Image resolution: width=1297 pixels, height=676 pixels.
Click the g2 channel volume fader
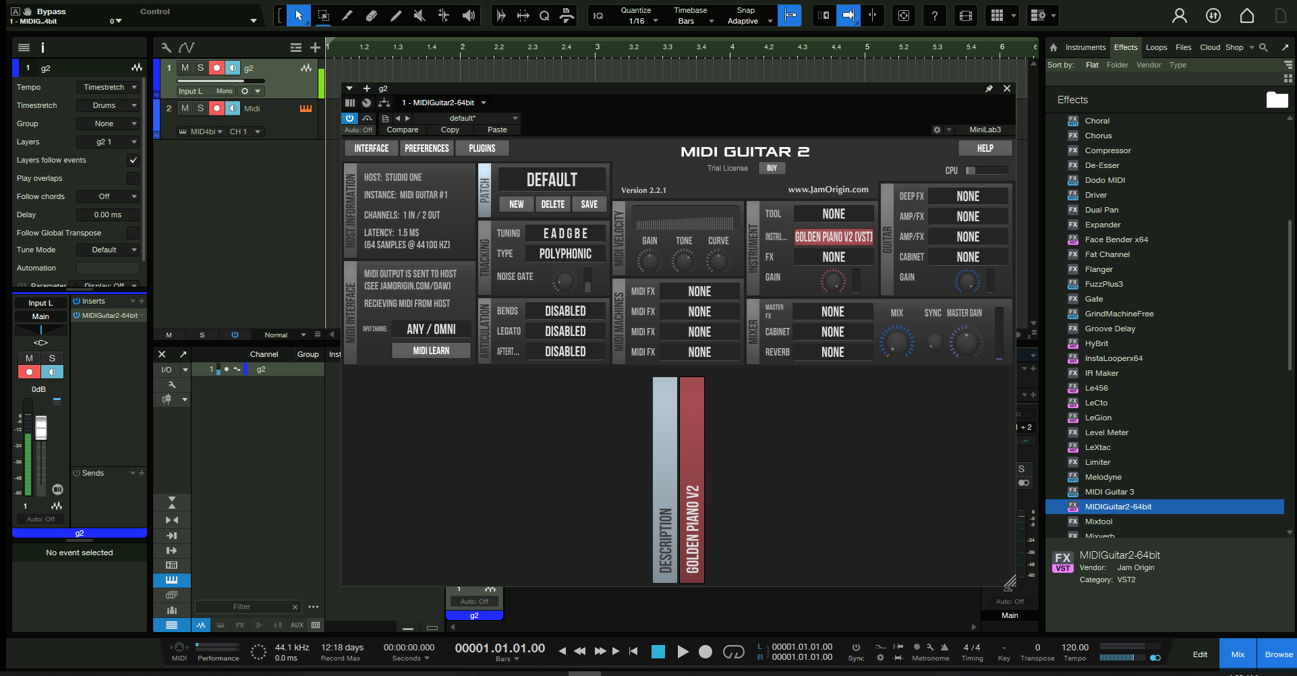click(41, 428)
